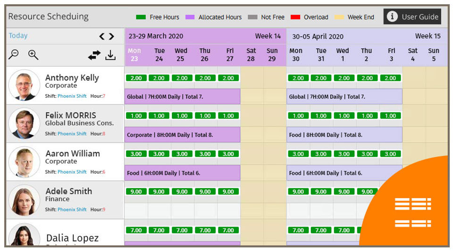Open Aaron William's Phoenix Shift link
Viewport: 453px width, 251px height.
pyautogui.click(x=72, y=172)
